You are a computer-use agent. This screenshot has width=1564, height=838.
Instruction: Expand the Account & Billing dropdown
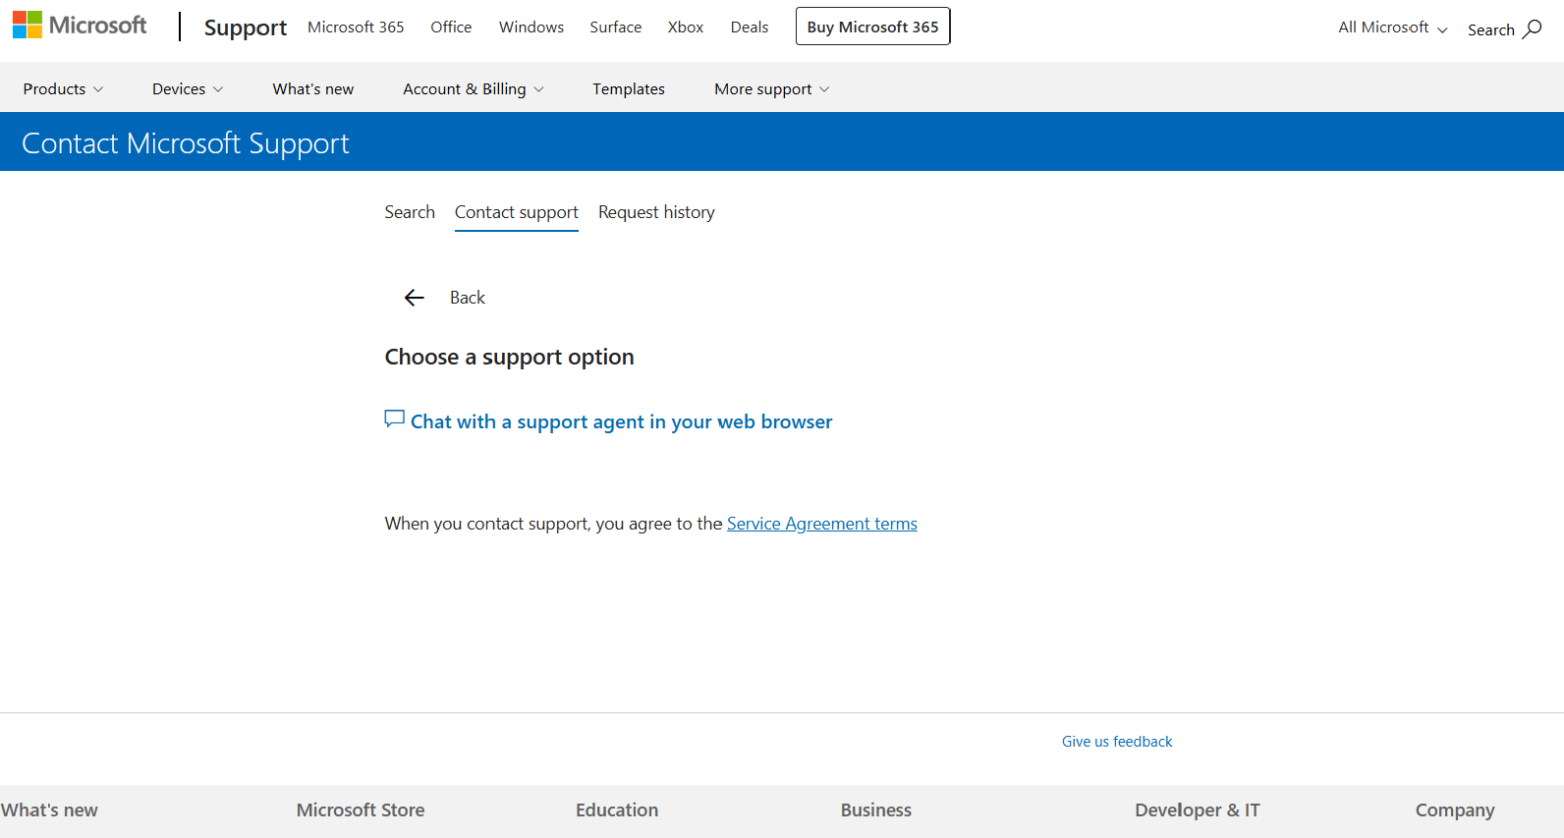tap(474, 88)
